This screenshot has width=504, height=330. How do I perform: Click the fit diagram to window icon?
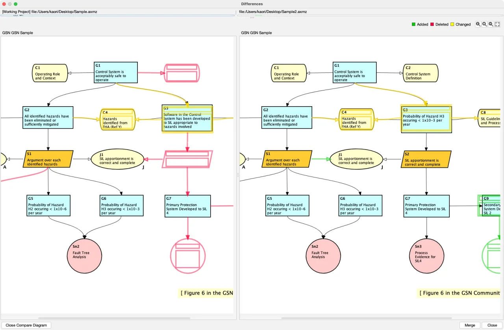pos(497,24)
